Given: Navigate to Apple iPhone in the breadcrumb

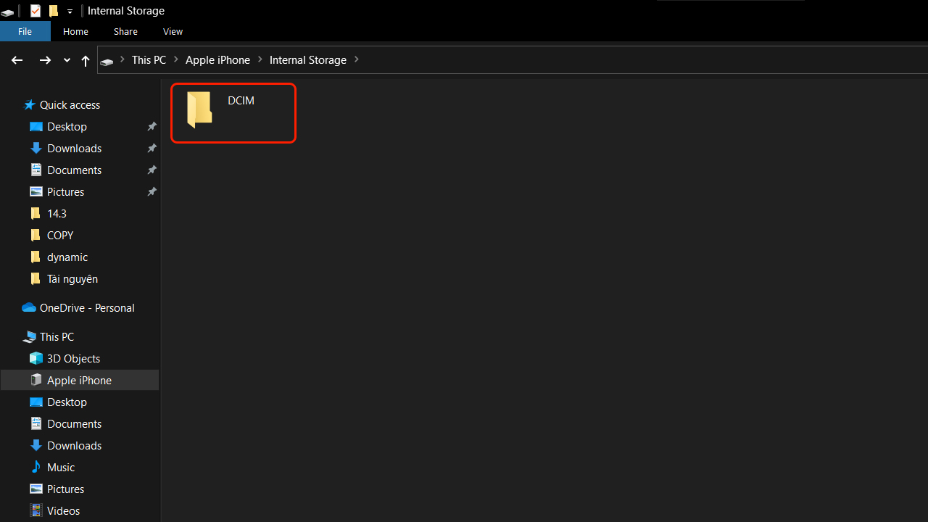Looking at the screenshot, I should [217, 60].
